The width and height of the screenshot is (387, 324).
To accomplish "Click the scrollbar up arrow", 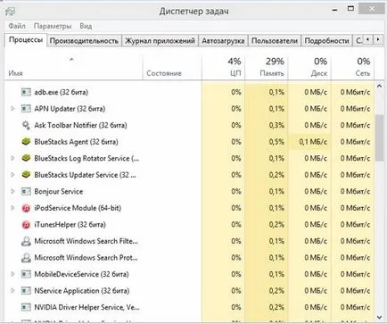I will point(379,87).
